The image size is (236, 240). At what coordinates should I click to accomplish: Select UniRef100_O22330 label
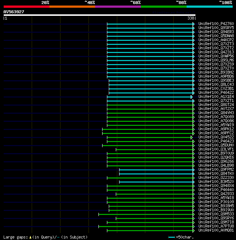[216, 178]
